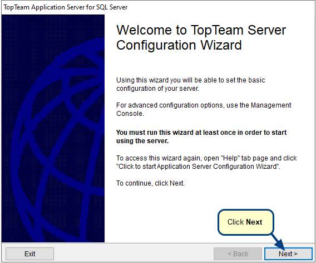Click the To access this wizard again sentence
The height and width of the screenshot is (263, 316).
206,162
